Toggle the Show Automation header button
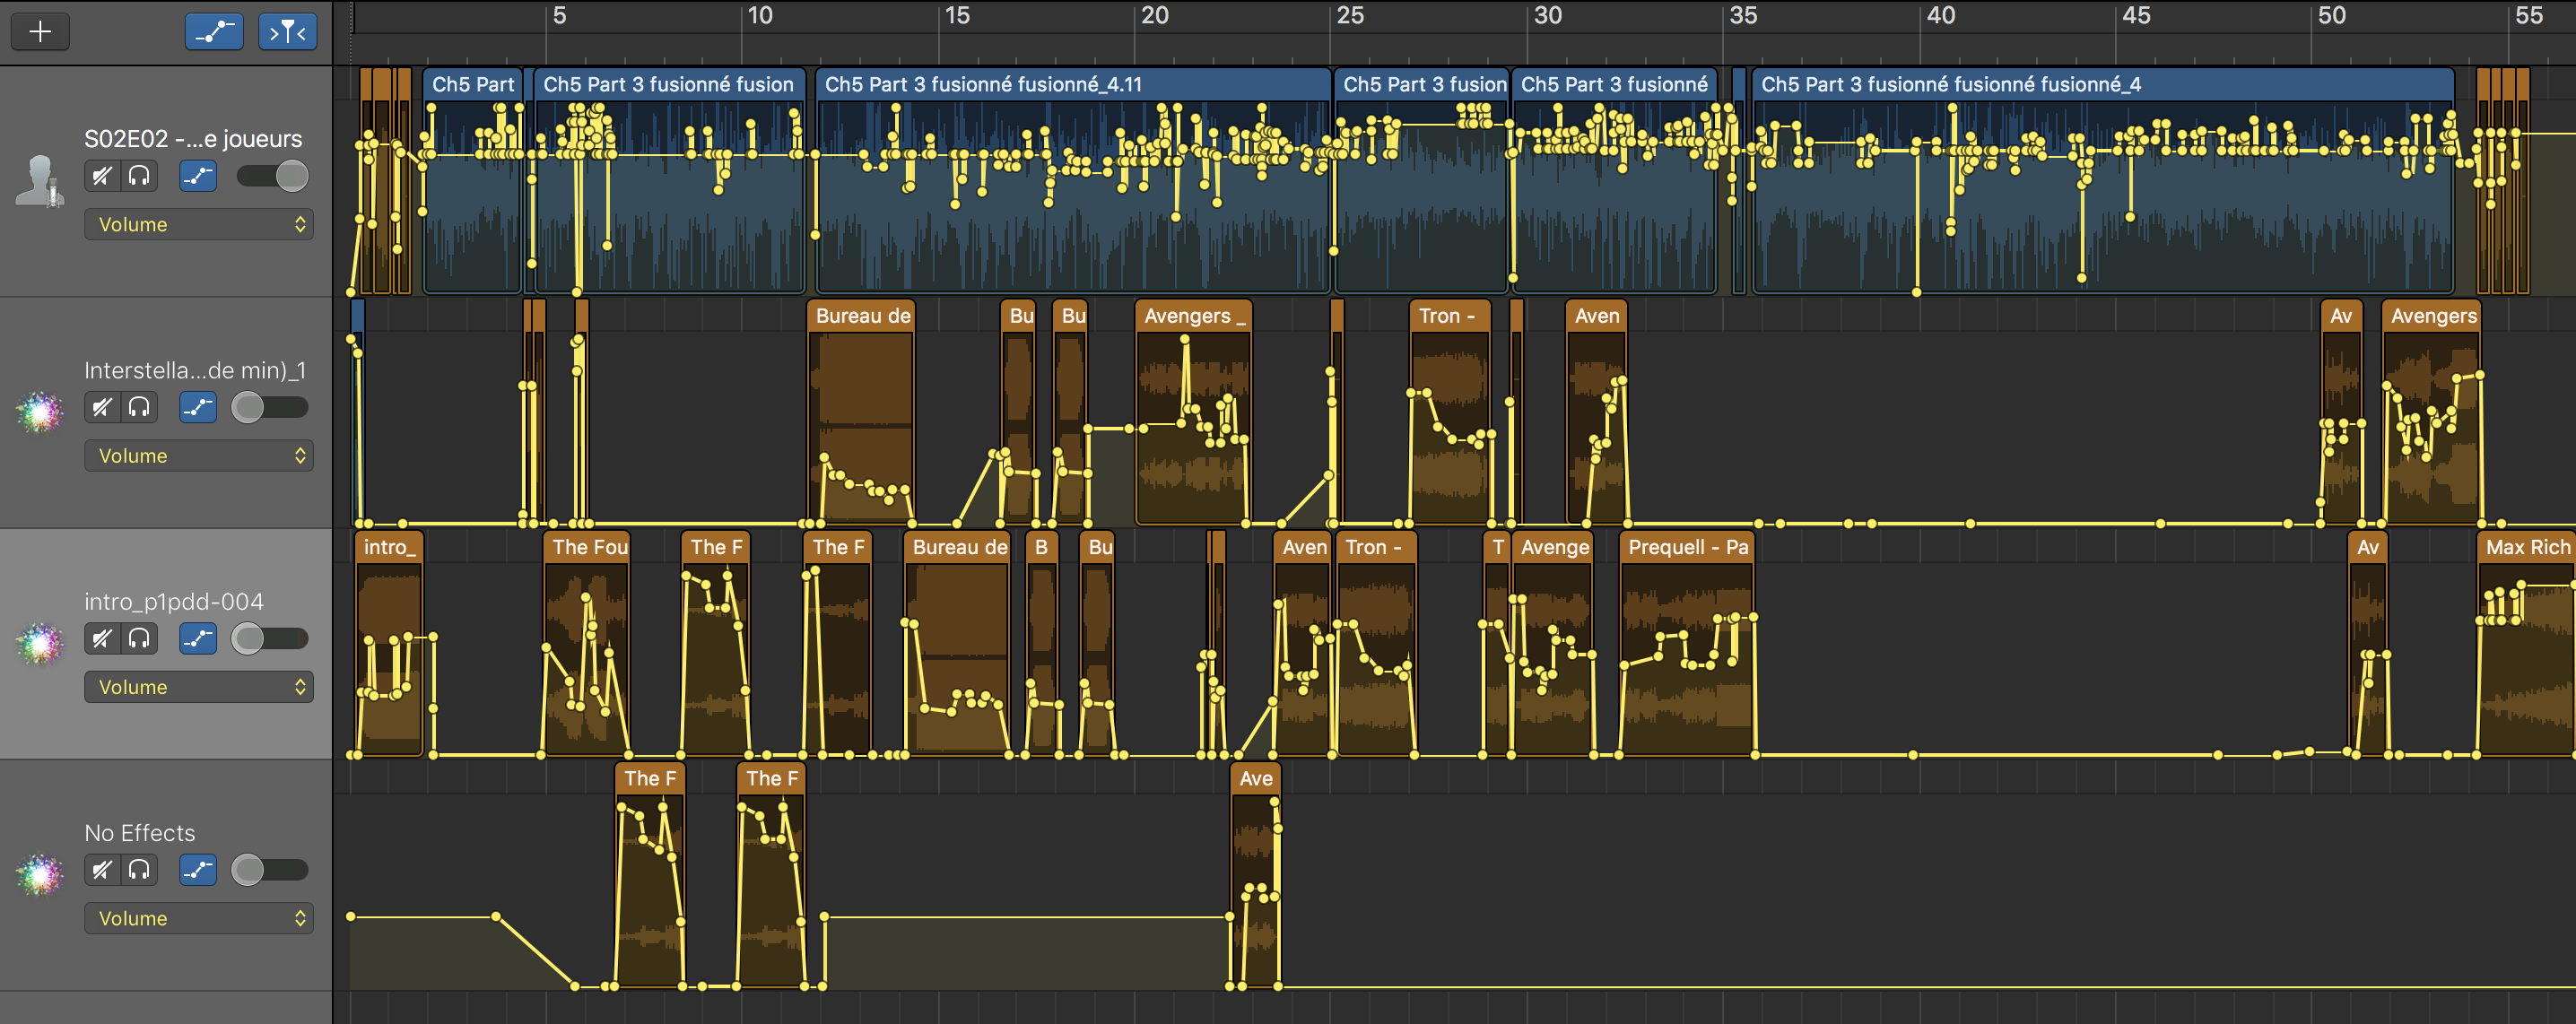This screenshot has width=2576, height=1024. 214,32
